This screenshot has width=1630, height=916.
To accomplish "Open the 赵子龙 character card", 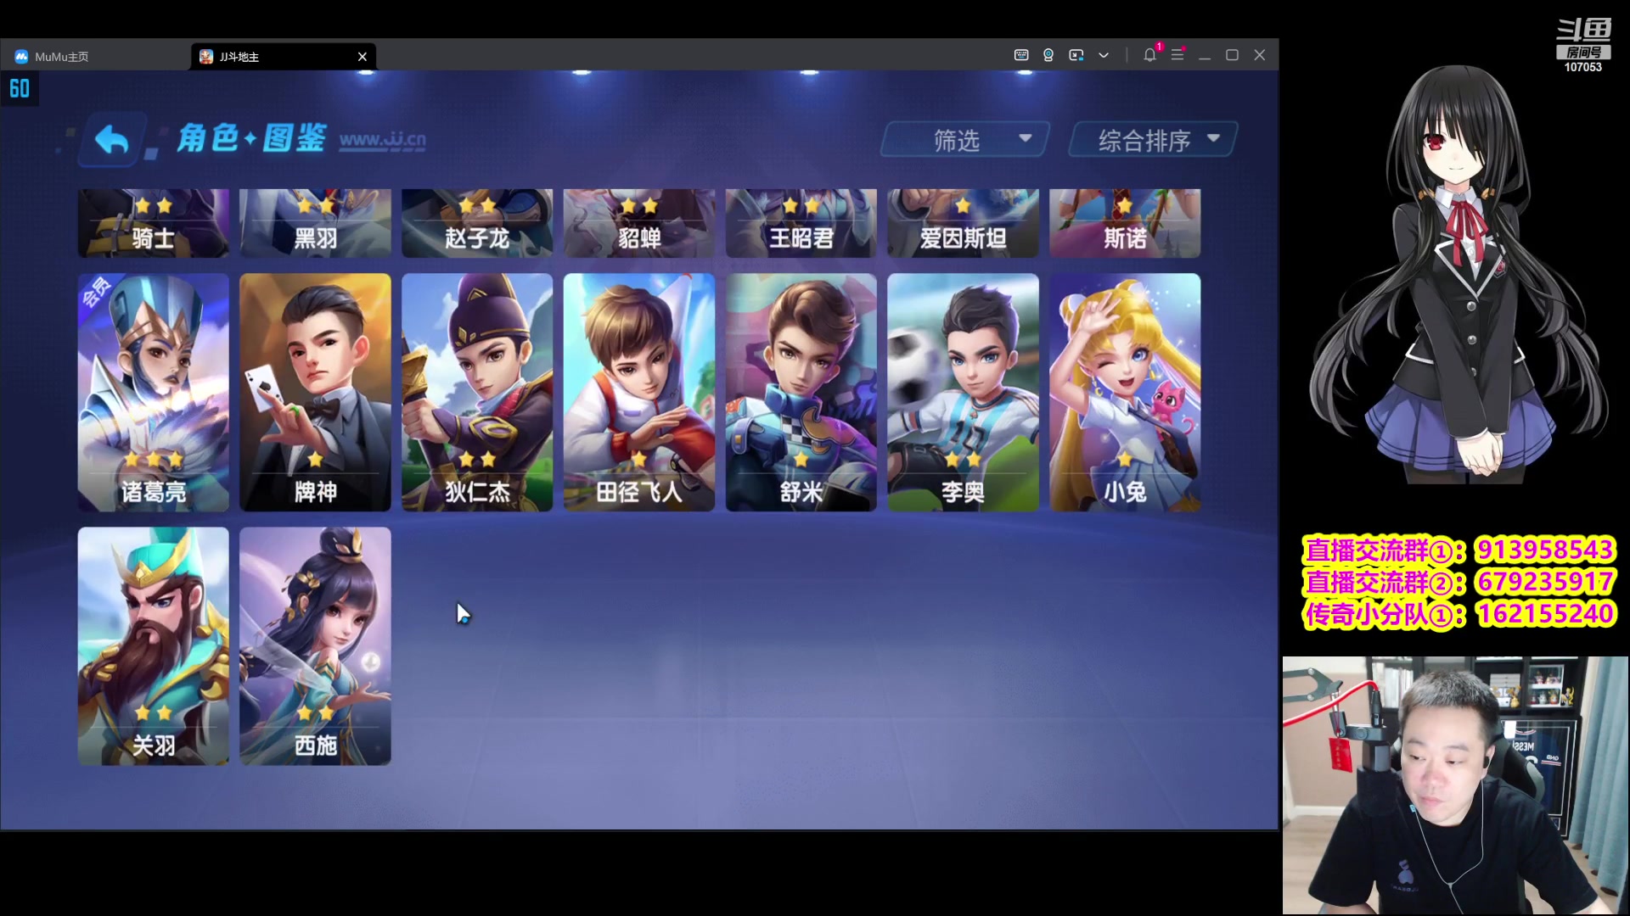I will click(x=477, y=223).
